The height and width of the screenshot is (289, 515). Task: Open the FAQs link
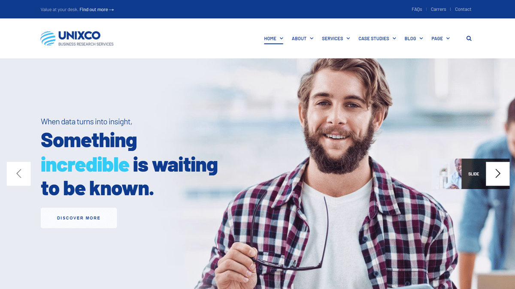tap(417, 9)
